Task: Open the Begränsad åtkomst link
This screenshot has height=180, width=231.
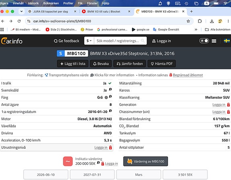Action: (188, 75)
